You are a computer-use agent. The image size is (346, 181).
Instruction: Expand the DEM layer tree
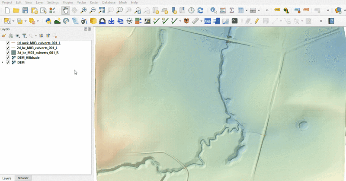pos(3,63)
